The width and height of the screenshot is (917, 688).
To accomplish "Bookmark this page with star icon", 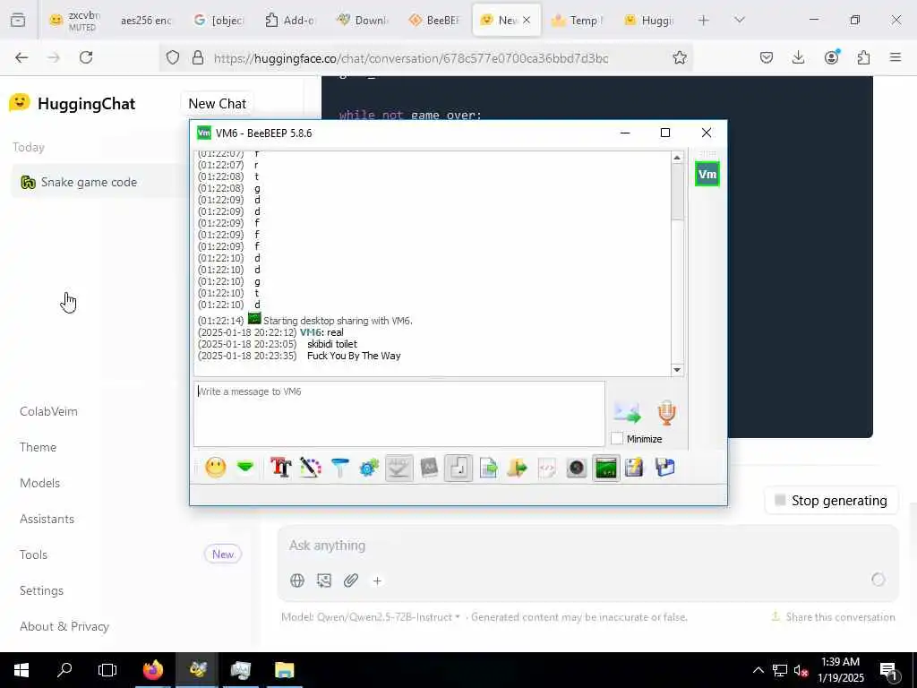I will click(679, 57).
